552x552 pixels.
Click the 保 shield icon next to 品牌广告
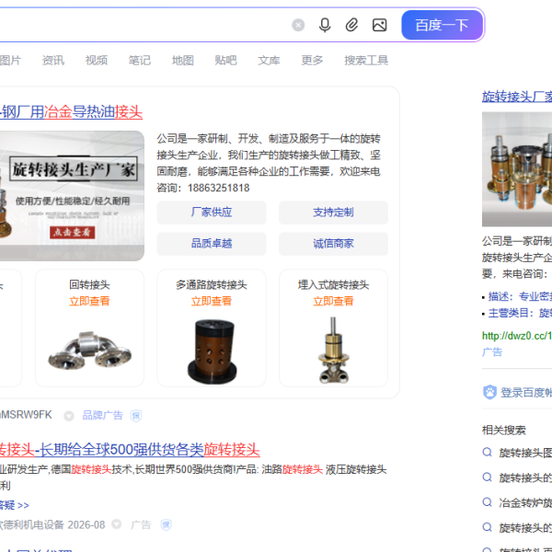pos(136,416)
